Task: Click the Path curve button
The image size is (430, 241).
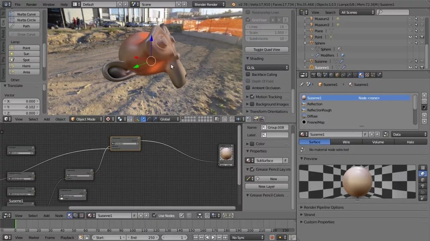Action: click(x=24, y=26)
